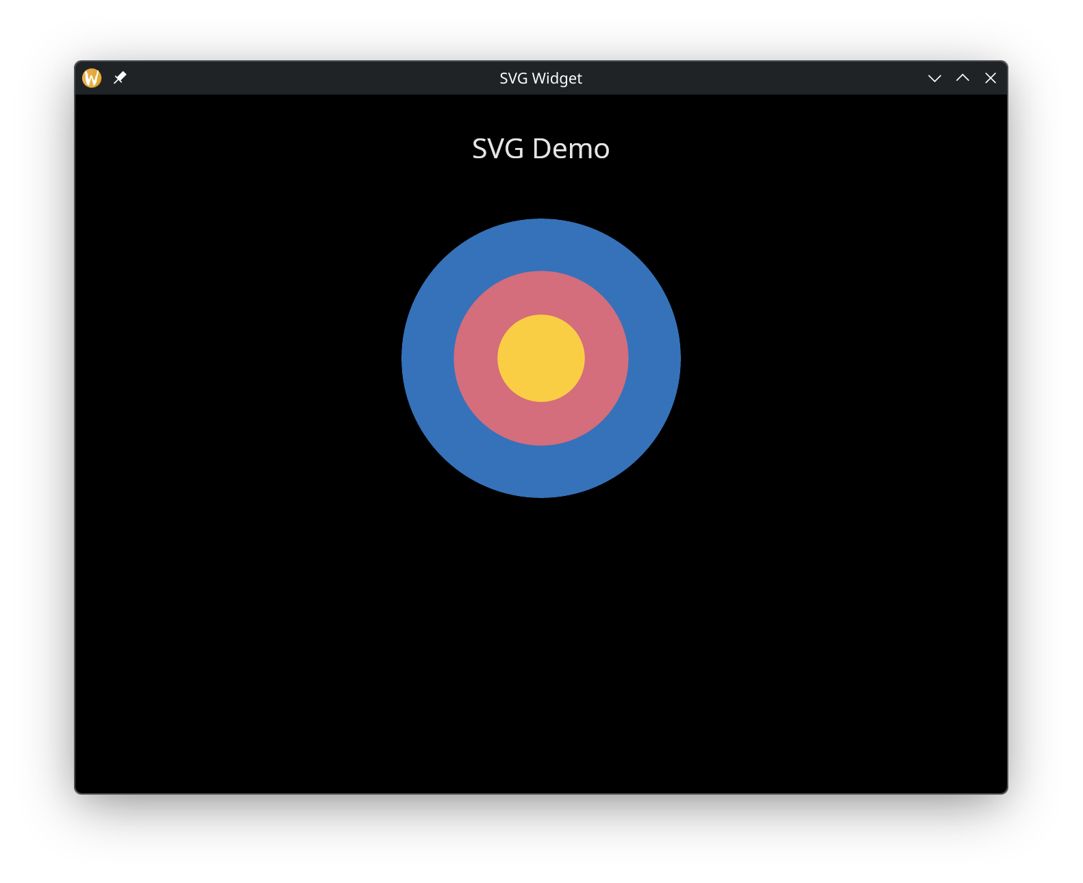Screen dimensions: 1083x883
Task: Click the word "Widget" in window title
Action: tap(557, 79)
